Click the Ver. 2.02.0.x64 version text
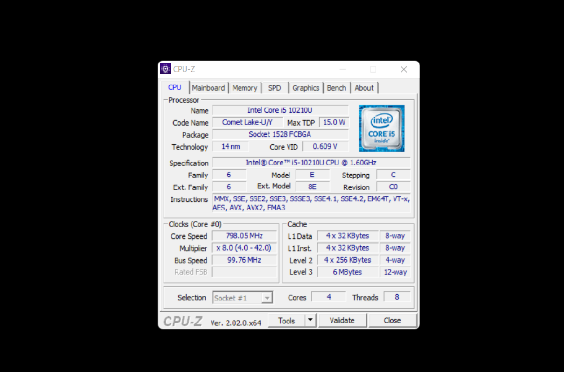This screenshot has width=564, height=372. click(236, 323)
